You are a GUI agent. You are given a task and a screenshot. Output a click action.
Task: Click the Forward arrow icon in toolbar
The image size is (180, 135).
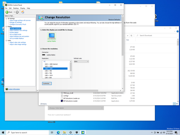(17, 12)
